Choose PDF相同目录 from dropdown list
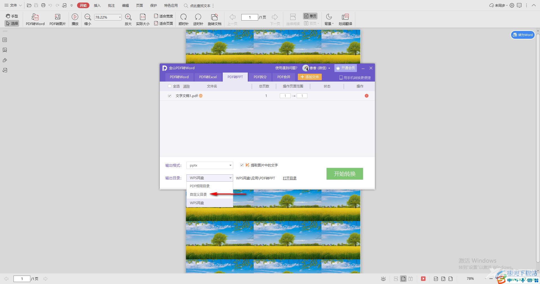Image resolution: width=540 pixels, height=284 pixels. (210, 186)
